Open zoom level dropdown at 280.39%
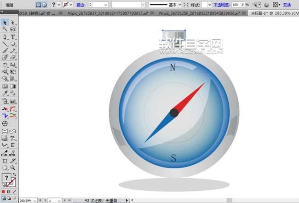Screen dimensions: 299x203 (34, 201)
